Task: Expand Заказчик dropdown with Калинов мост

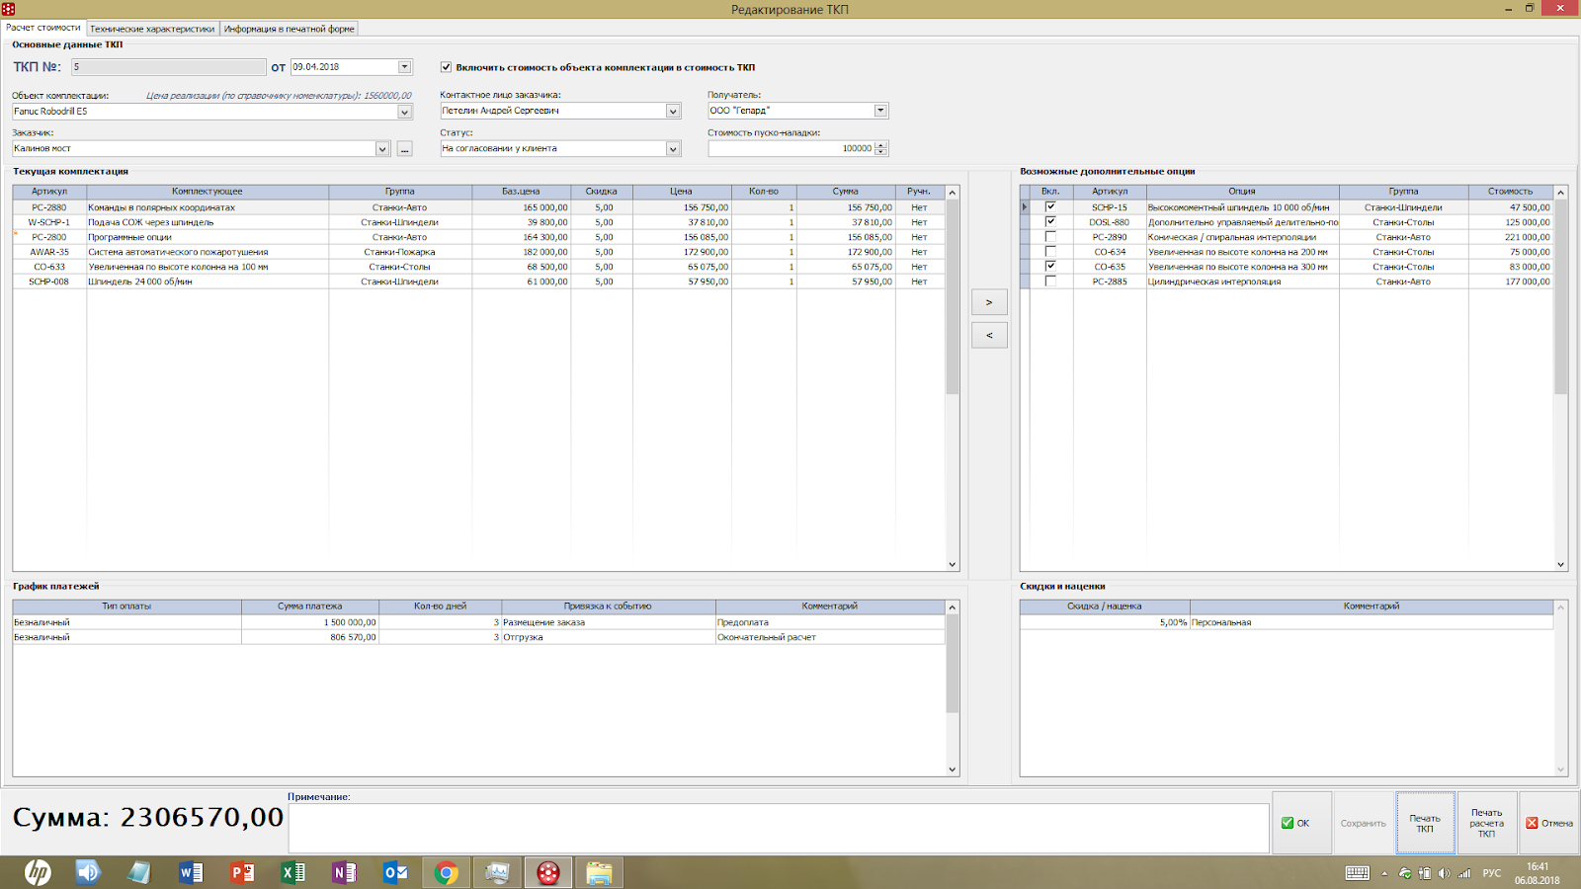Action: pyautogui.click(x=382, y=148)
